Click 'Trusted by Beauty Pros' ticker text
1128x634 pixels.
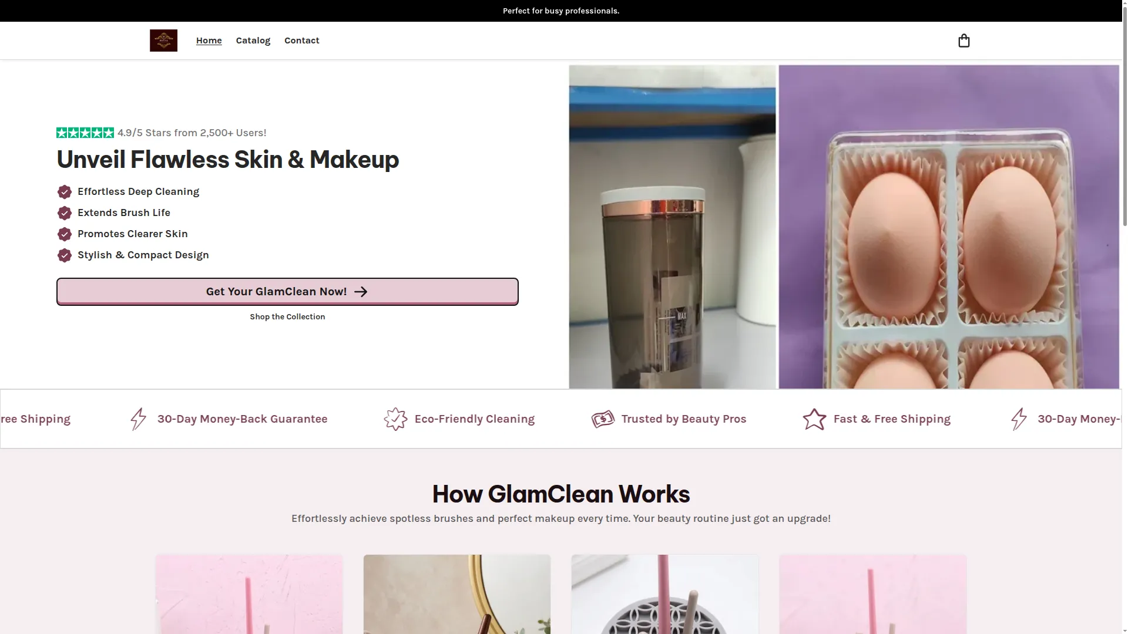pyautogui.click(x=684, y=419)
